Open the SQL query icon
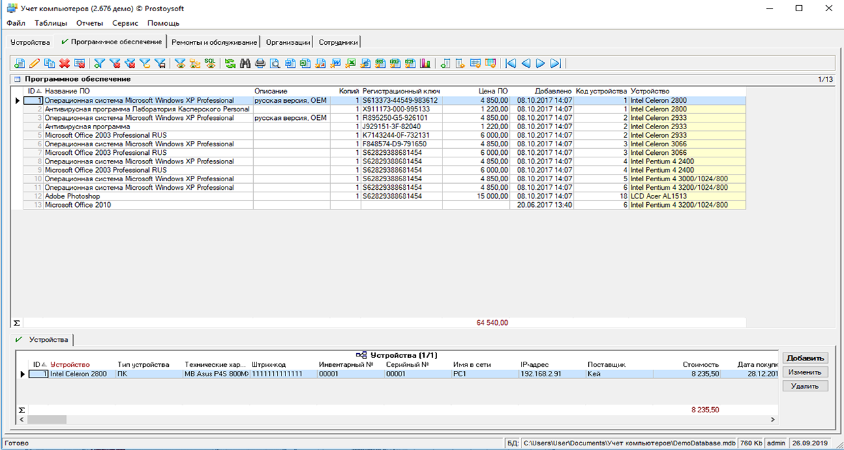This screenshot has width=844, height=450. coord(210,63)
